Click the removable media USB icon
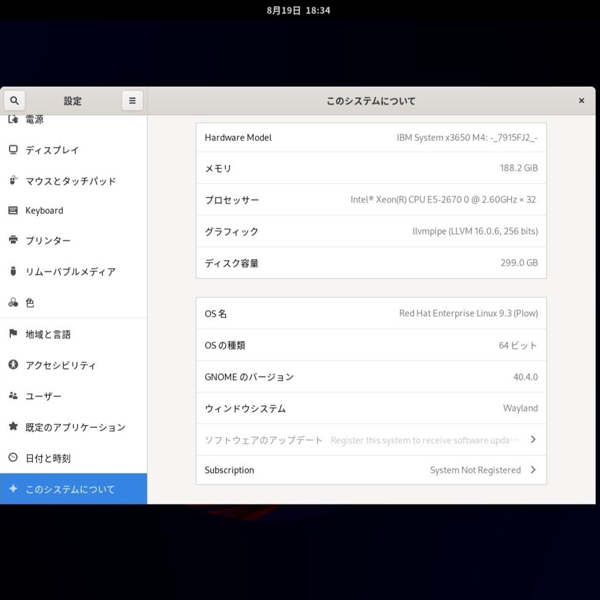Screen dimensions: 600x600 (x=13, y=271)
